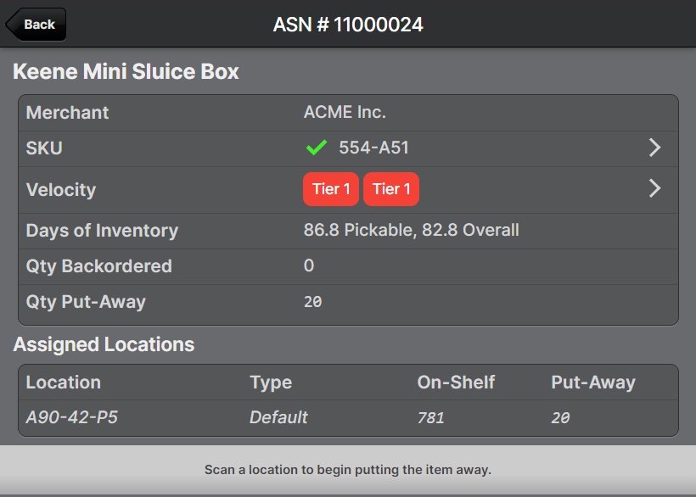Open Velocity details chevron arrow
696x497 pixels.
[654, 188]
